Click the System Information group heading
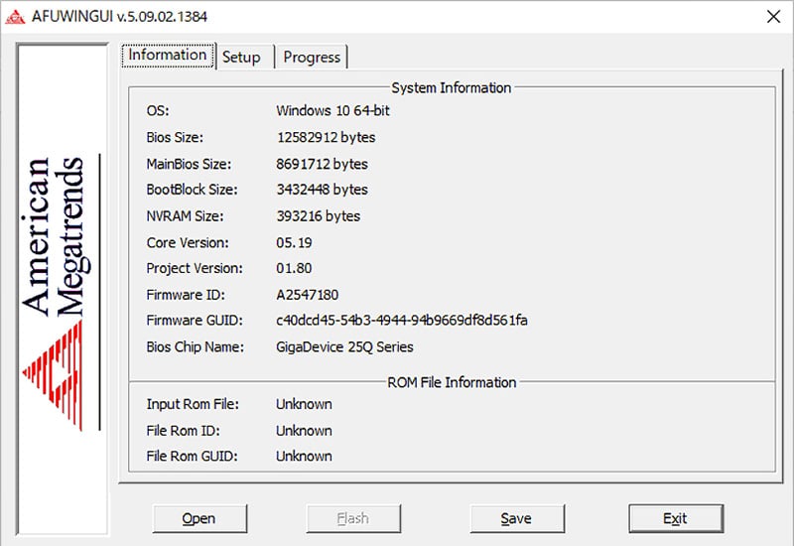The image size is (794, 546). [x=452, y=87]
